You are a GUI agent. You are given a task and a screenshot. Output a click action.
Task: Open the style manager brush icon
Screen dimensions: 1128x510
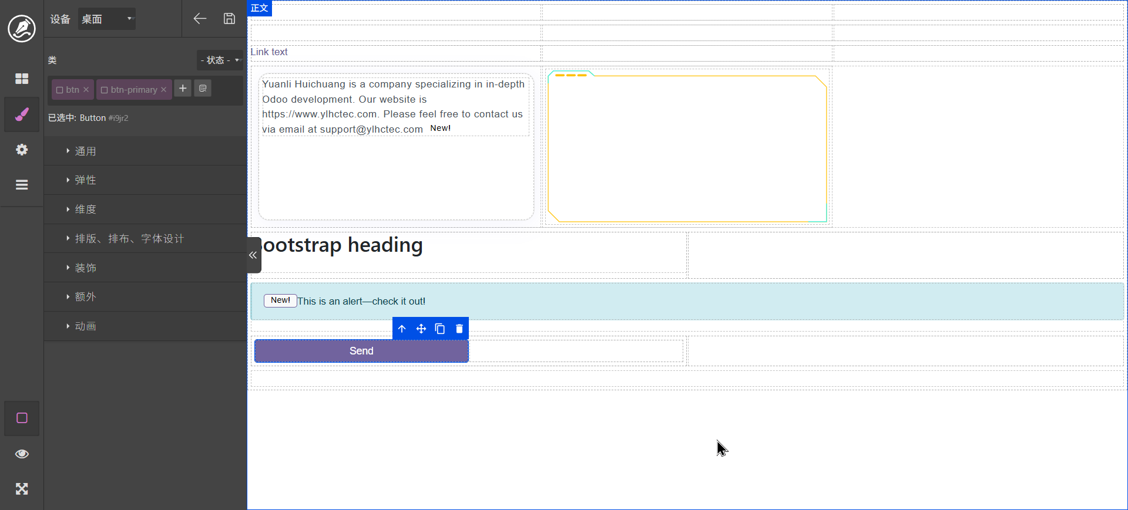click(x=22, y=114)
